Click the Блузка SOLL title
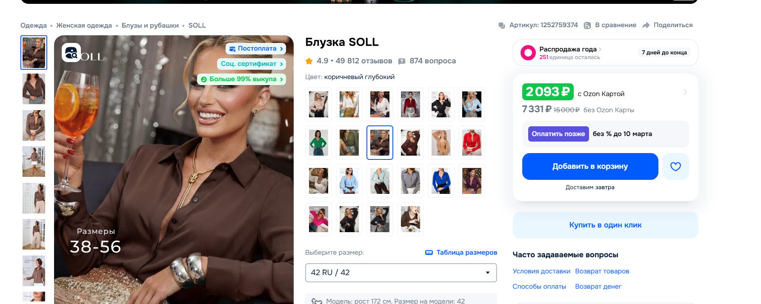The width and height of the screenshot is (761, 304). click(x=342, y=42)
